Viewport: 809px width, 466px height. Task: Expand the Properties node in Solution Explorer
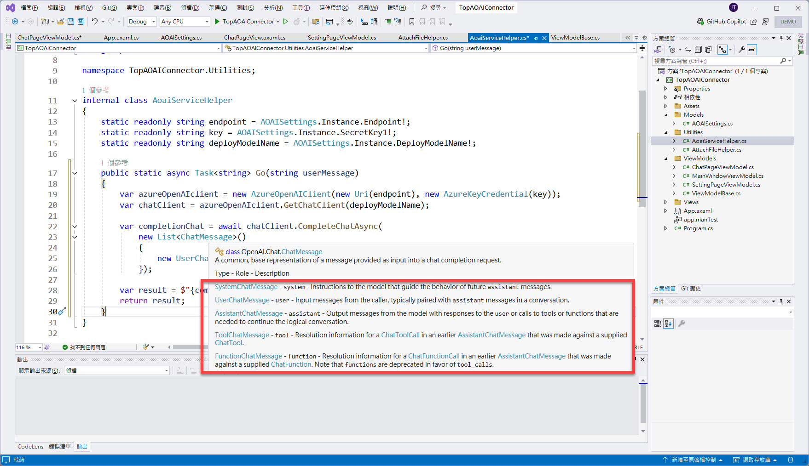coord(665,89)
